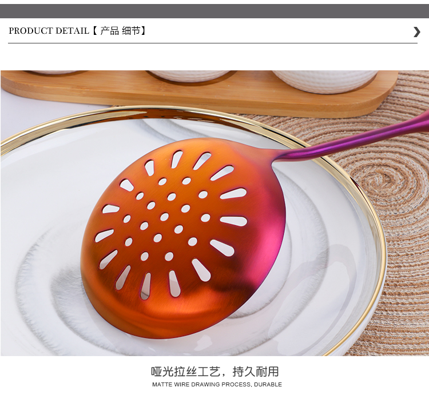Click the middle white ceramic bowl on the tray
429x395 pixels.
pyautogui.click(x=192, y=75)
